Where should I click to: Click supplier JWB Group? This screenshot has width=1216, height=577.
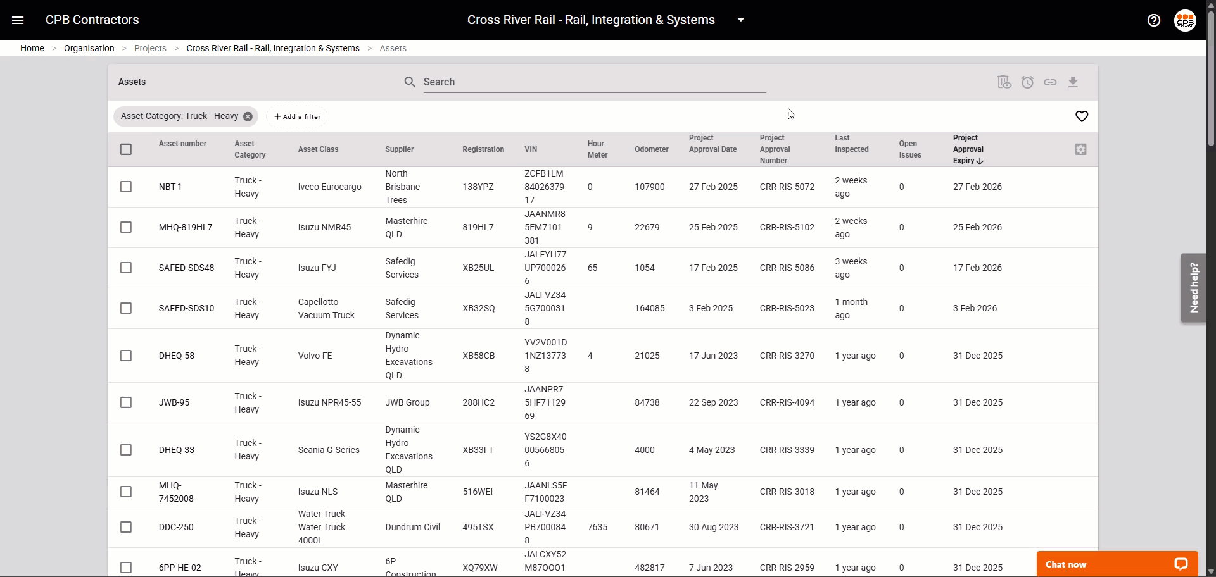coord(407,402)
